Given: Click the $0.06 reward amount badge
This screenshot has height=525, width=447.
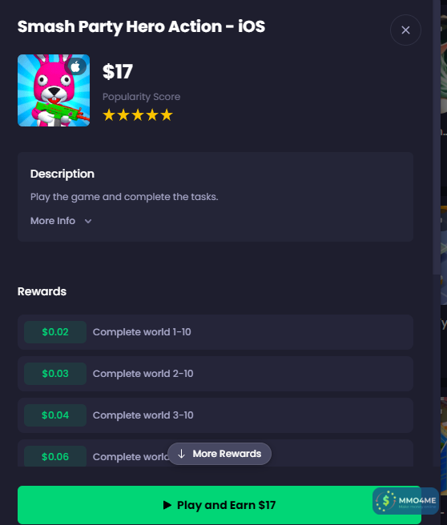Looking at the screenshot, I should (55, 456).
